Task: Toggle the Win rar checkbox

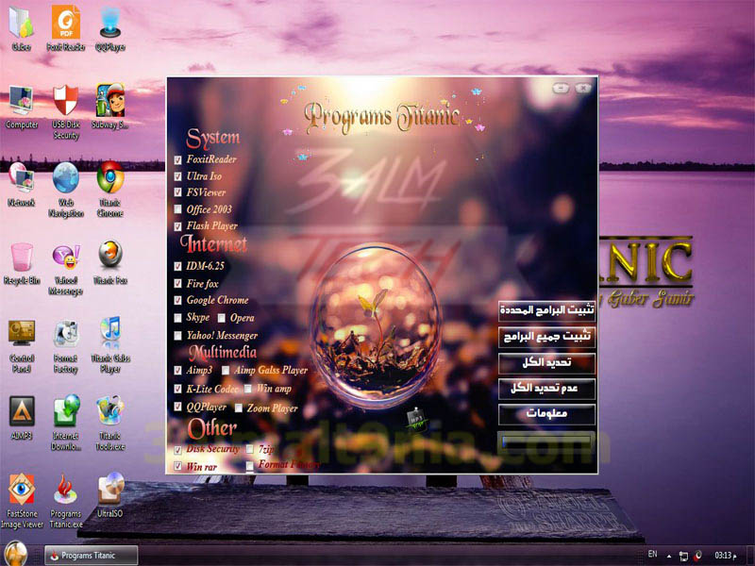Action: click(177, 466)
